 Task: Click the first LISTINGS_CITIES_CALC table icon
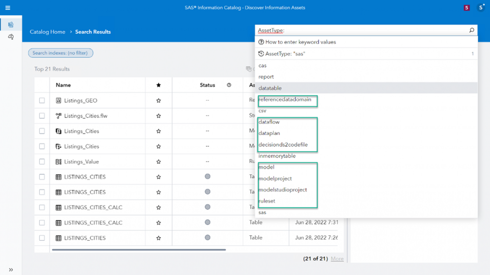point(58,207)
